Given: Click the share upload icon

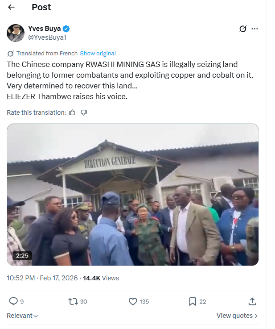Looking at the screenshot, I should [x=252, y=301].
